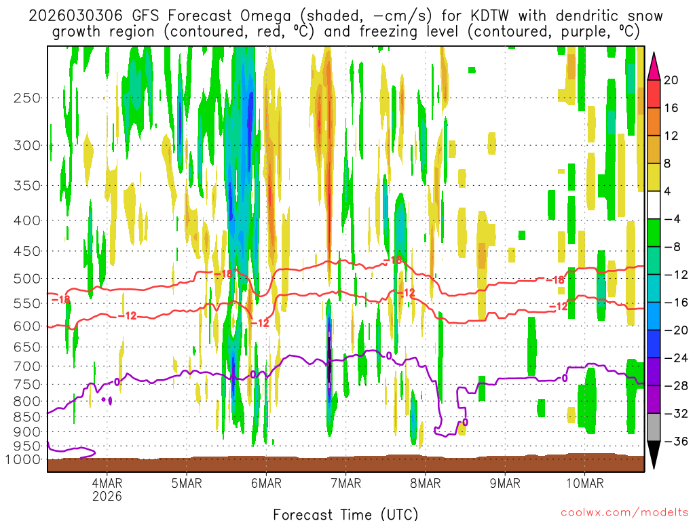
Task: Click the 1000 pressure level label
Action: pos(24,460)
